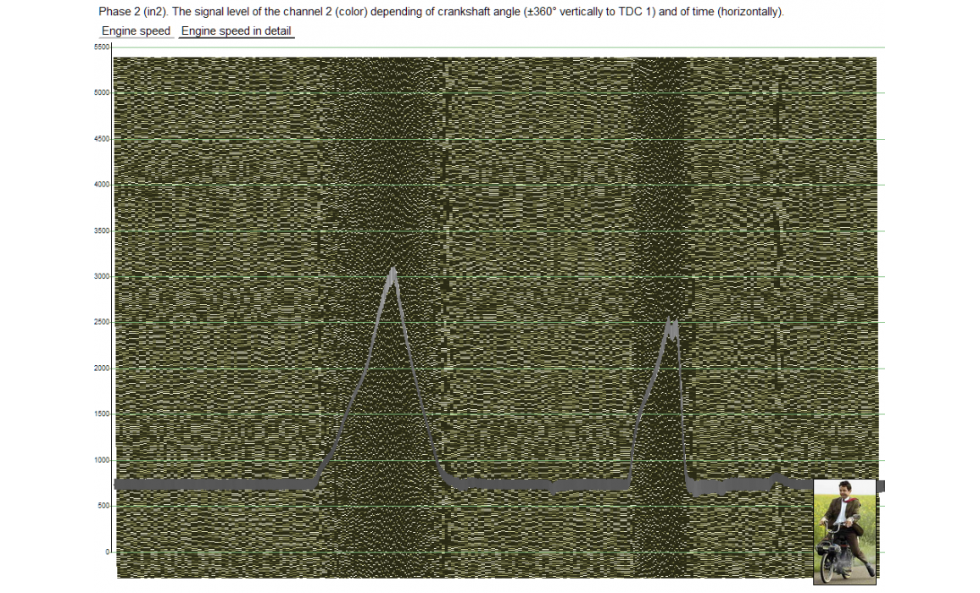Open the Engine speed tab
The width and height of the screenshot is (980, 593).
(x=136, y=31)
